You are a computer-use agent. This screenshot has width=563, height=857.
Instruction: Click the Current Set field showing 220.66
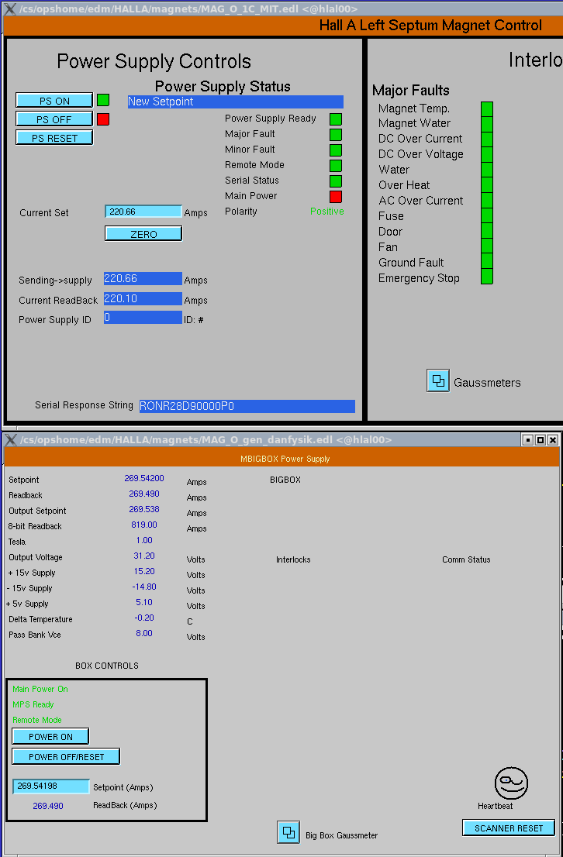point(143,212)
